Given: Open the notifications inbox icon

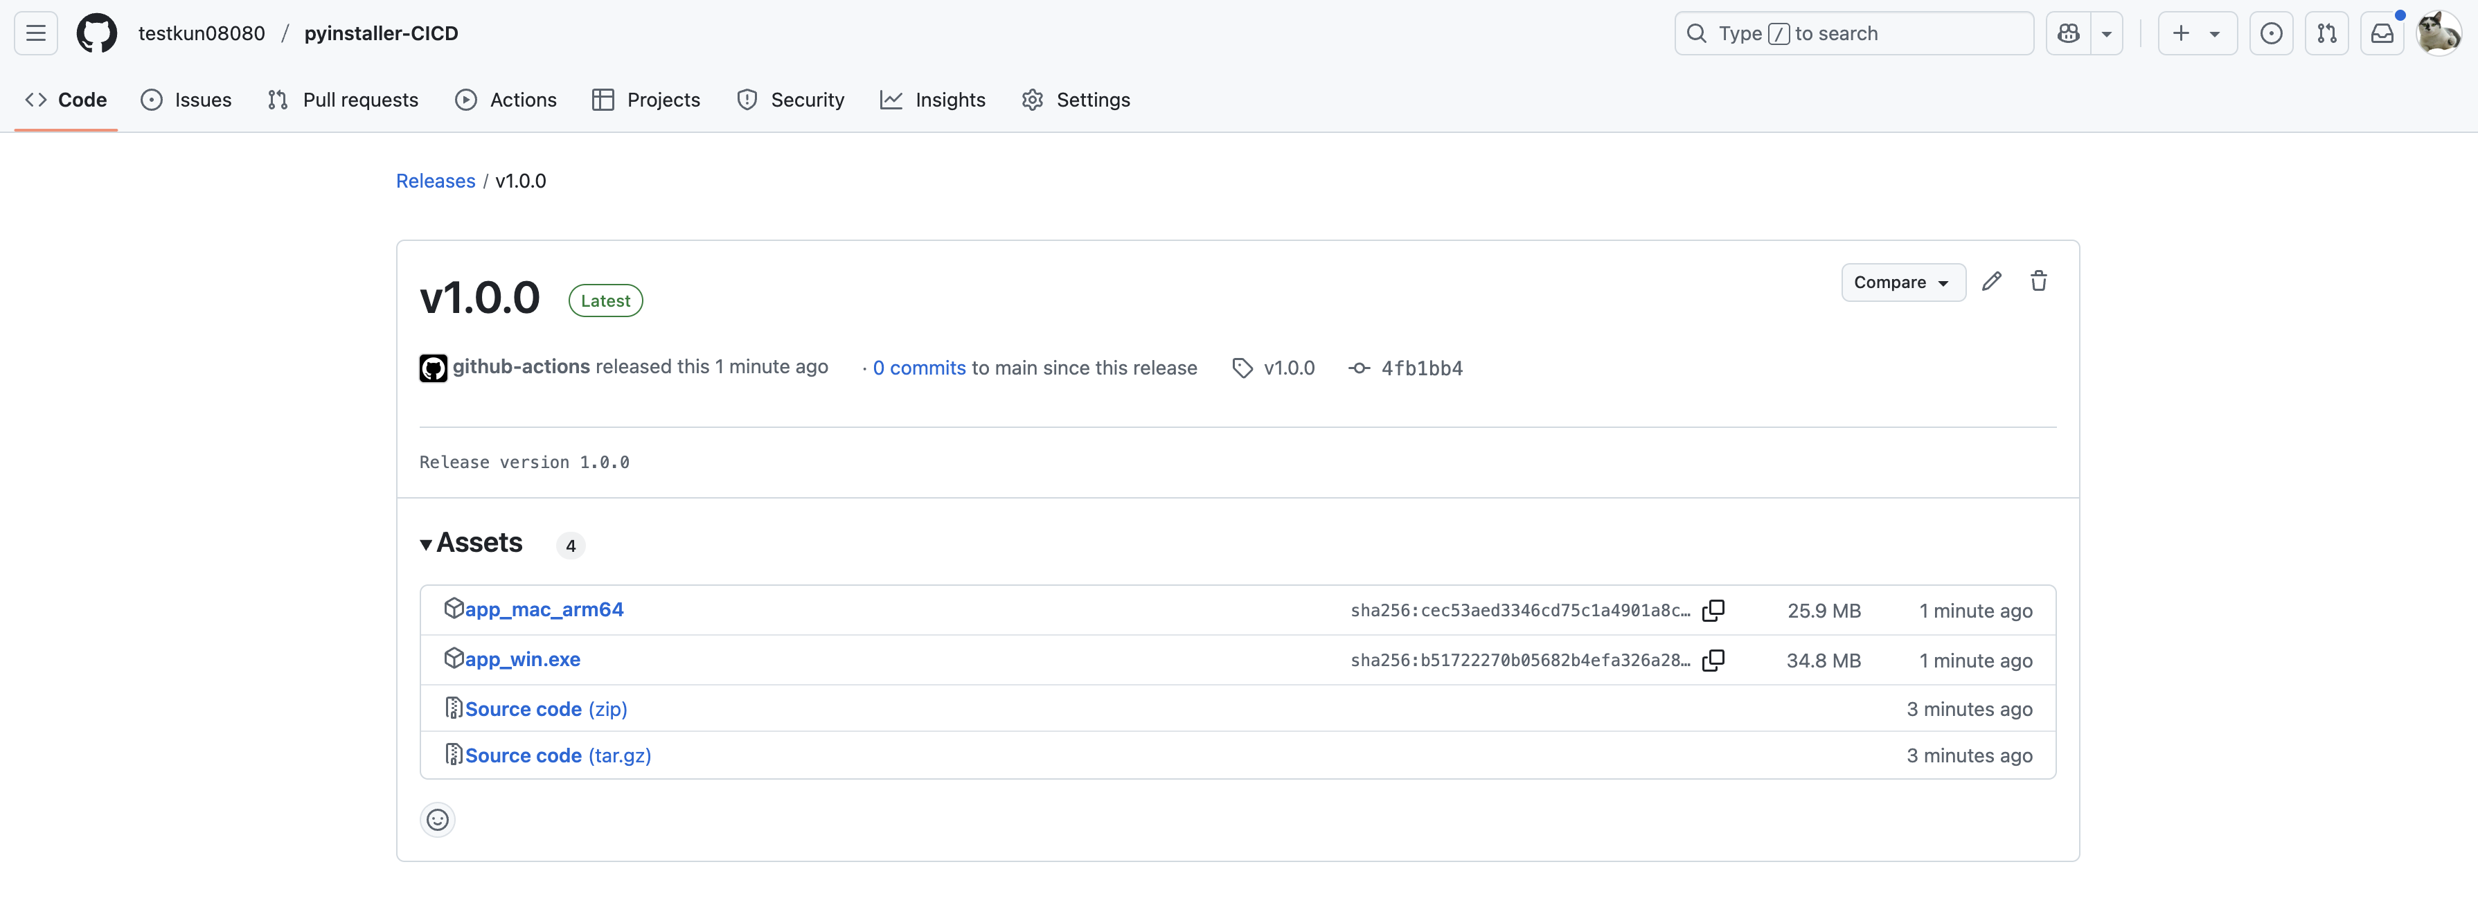Looking at the screenshot, I should [2382, 34].
